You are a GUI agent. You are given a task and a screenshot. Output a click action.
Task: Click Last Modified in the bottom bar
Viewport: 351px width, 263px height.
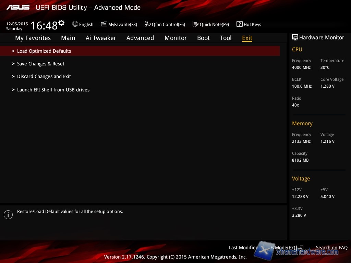coord(243,248)
